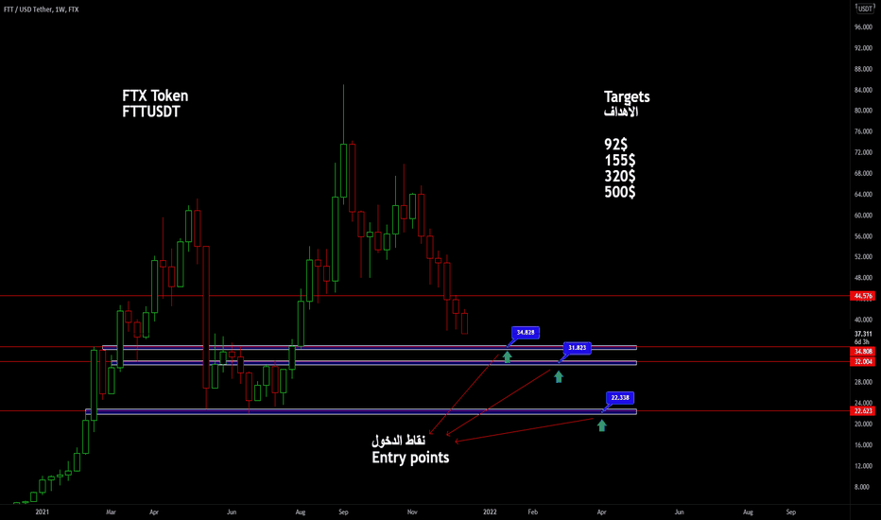Select the "Entry points" text annotation
This screenshot has height=520, width=881.
410,458
